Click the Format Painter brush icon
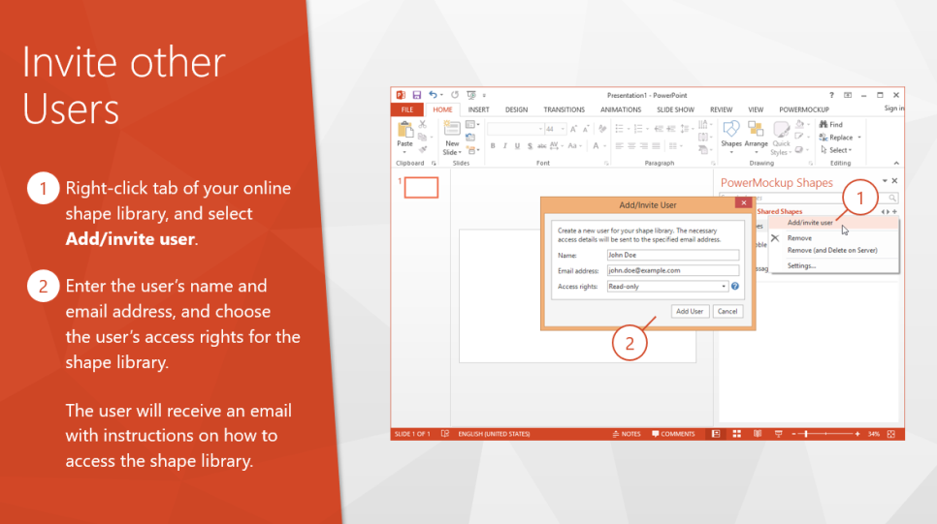 pyautogui.click(x=423, y=149)
